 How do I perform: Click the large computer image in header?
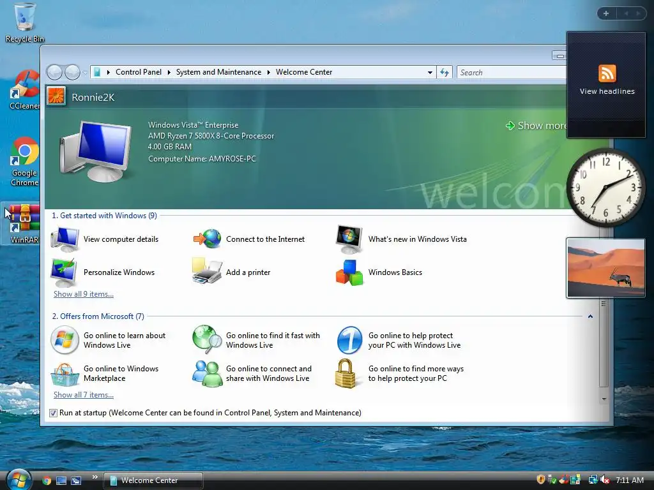(x=96, y=152)
